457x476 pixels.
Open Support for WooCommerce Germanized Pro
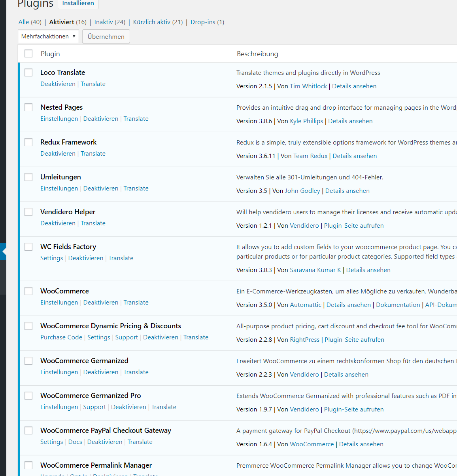click(x=94, y=407)
